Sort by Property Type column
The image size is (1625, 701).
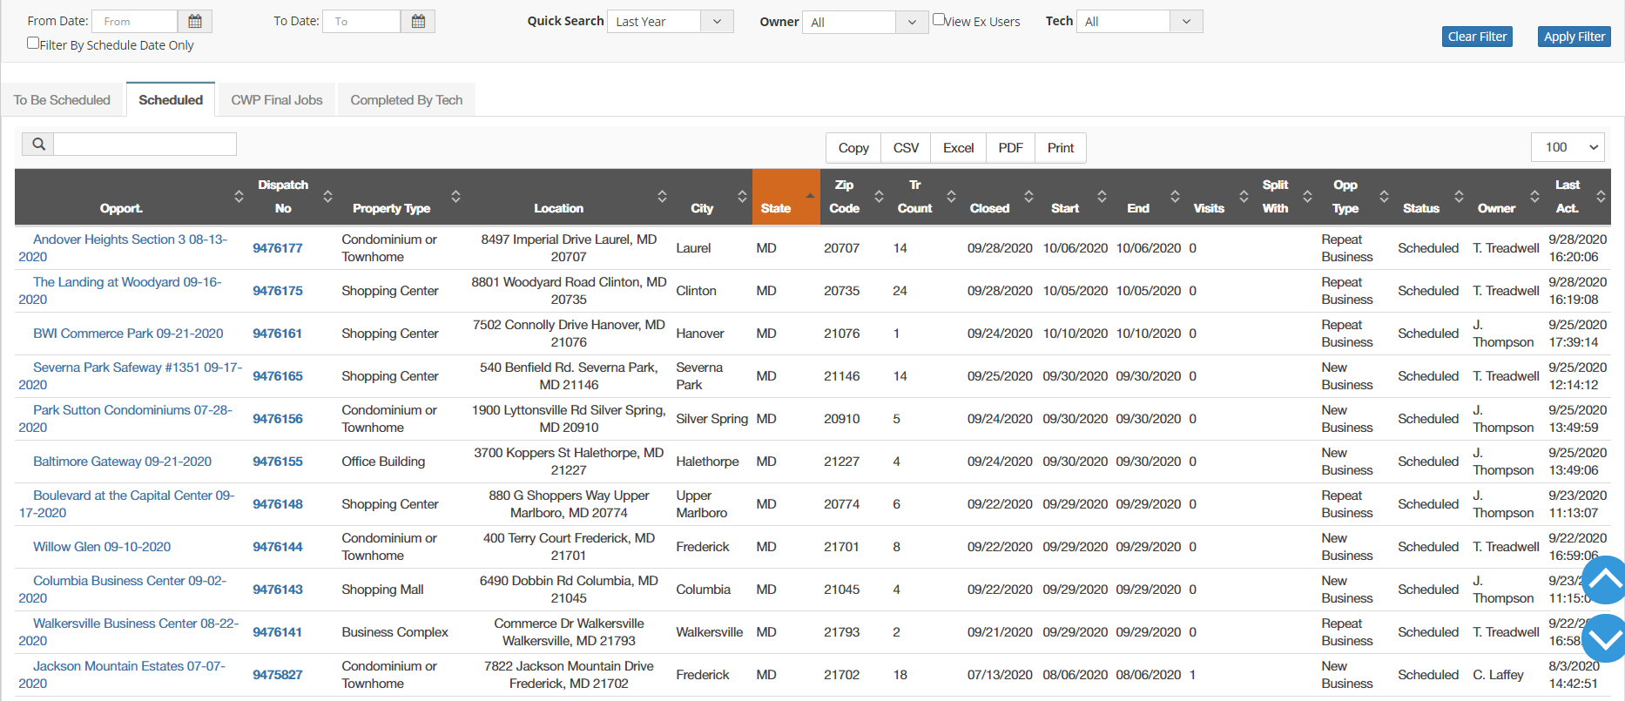click(x=400, y=197)
